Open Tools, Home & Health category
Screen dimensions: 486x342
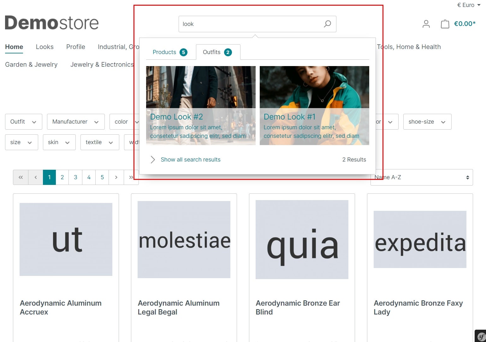[409, 47]
